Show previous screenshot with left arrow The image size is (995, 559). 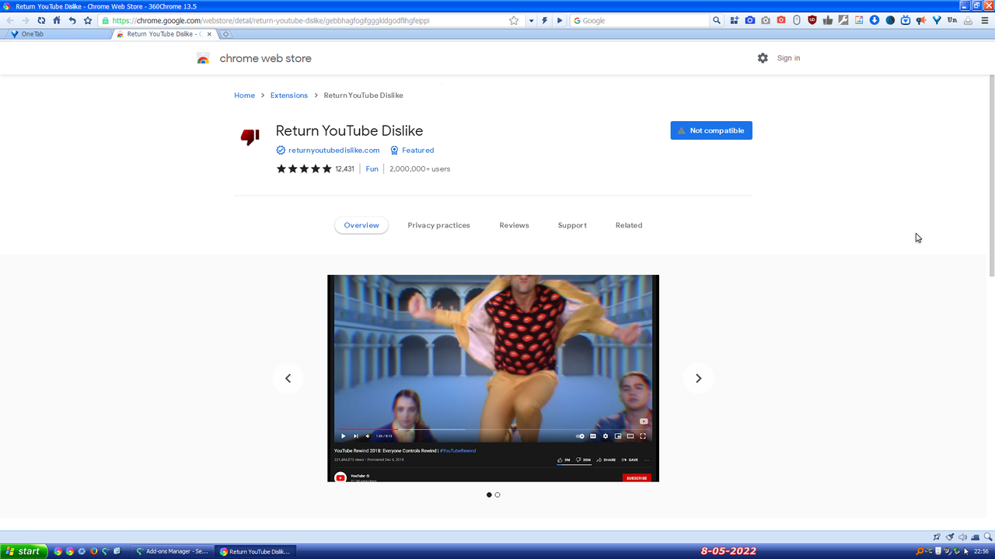click(x=288, y=378)
